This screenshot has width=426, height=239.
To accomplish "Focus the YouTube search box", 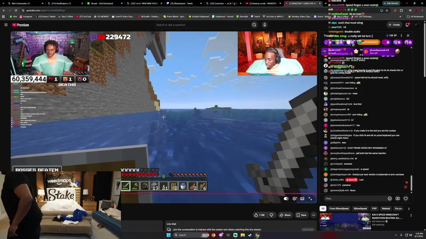I will click(x=202, y=25).
